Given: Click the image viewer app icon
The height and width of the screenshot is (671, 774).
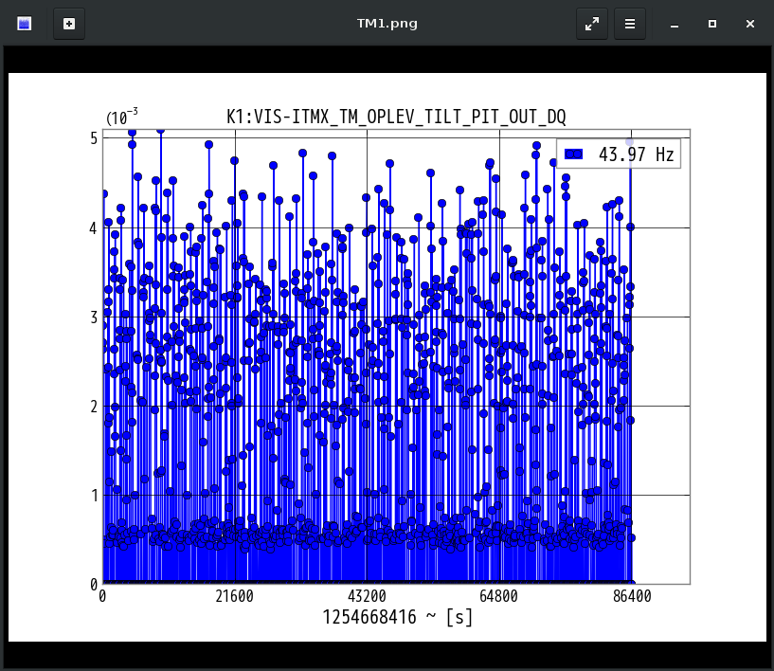Looking at the screenshot, I should point(25,24).
